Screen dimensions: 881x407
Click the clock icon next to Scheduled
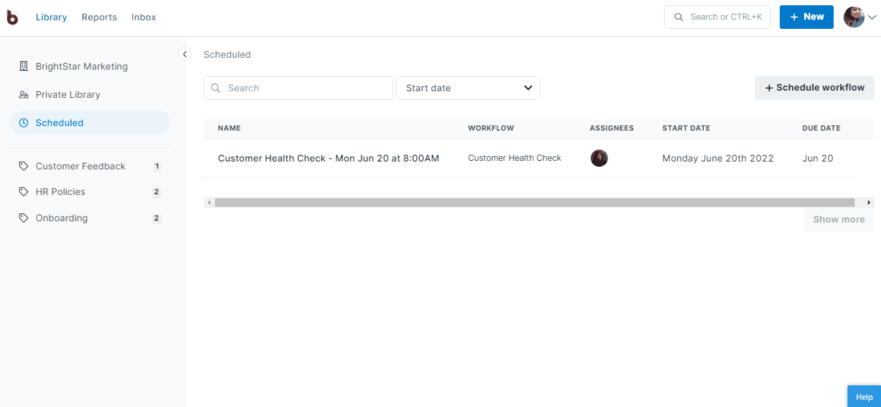pyautogui.click(x=24, y=122)
